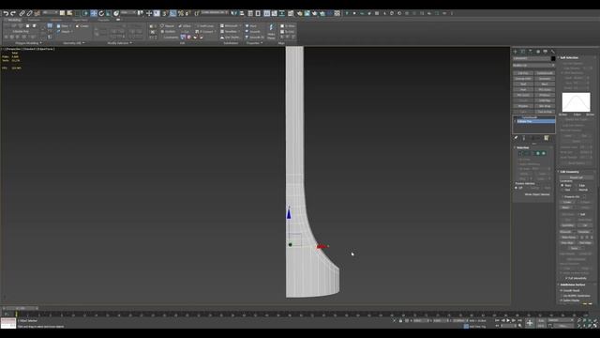
Task: Open the reference coordinate system dropdown
Action: 129,13
